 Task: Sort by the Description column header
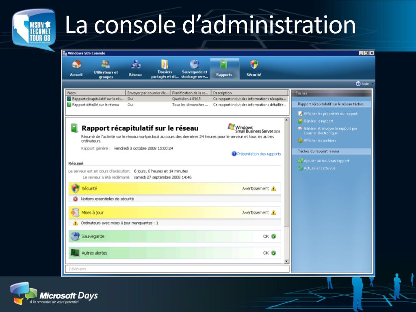click(249, 93)
